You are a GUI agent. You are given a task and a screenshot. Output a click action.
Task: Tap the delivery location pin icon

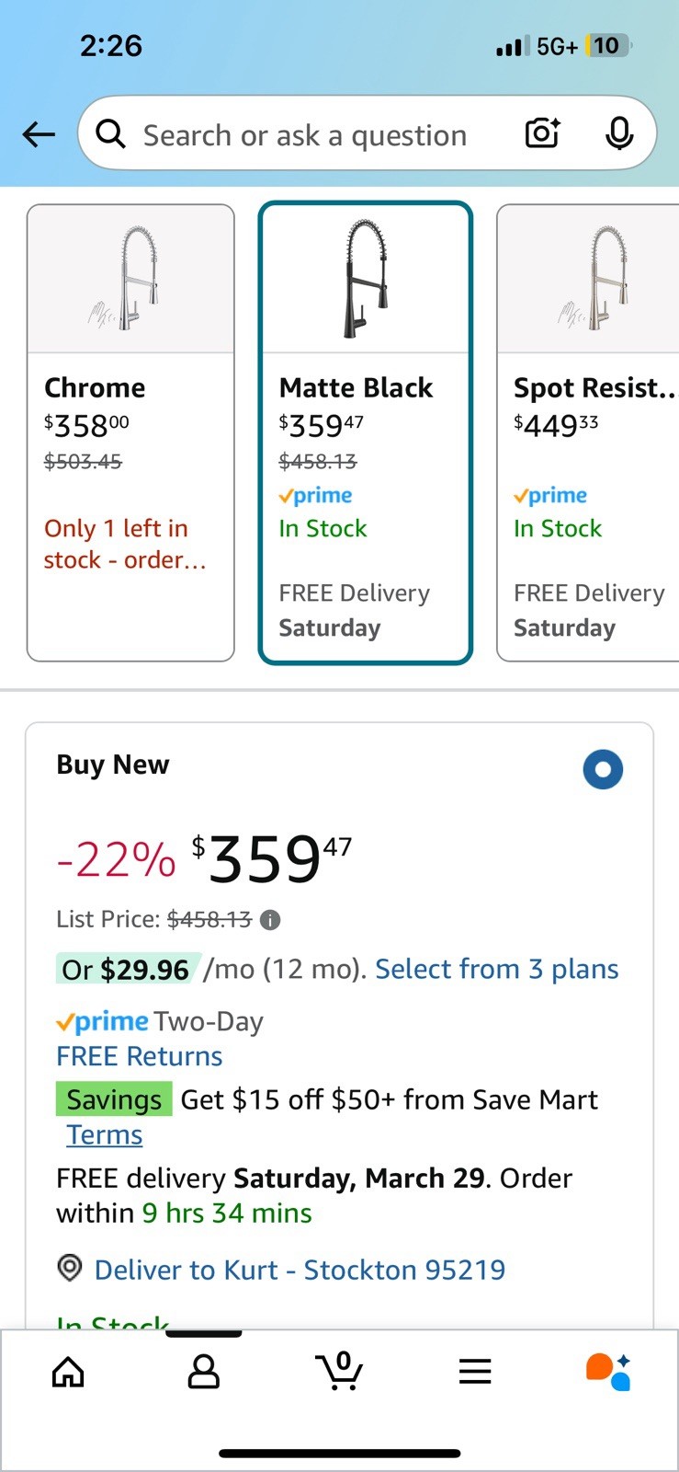coord(70,1268)
